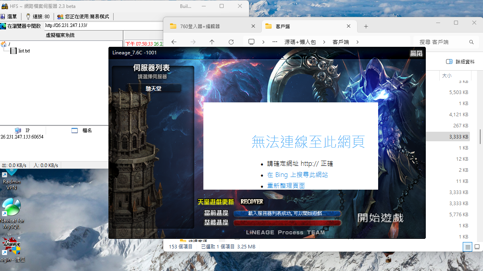The image size is (483, 271).
Task: Click the 虛擬檔案系統 panel header
Action: click(x=60, y=35)
